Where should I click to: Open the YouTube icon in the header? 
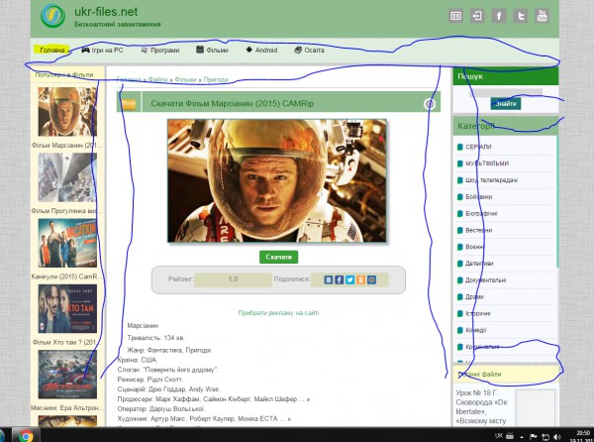543,16
